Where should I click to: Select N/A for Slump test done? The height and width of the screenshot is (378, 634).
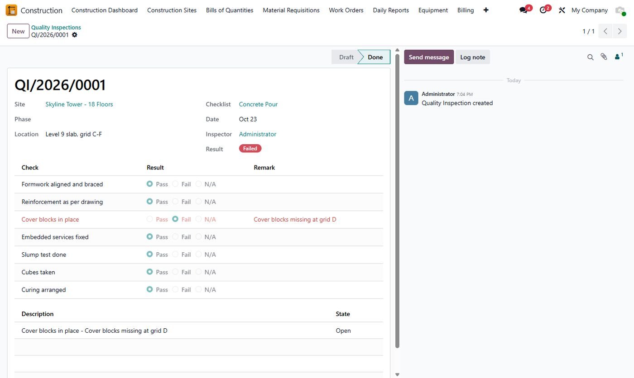tap(198, 255)
